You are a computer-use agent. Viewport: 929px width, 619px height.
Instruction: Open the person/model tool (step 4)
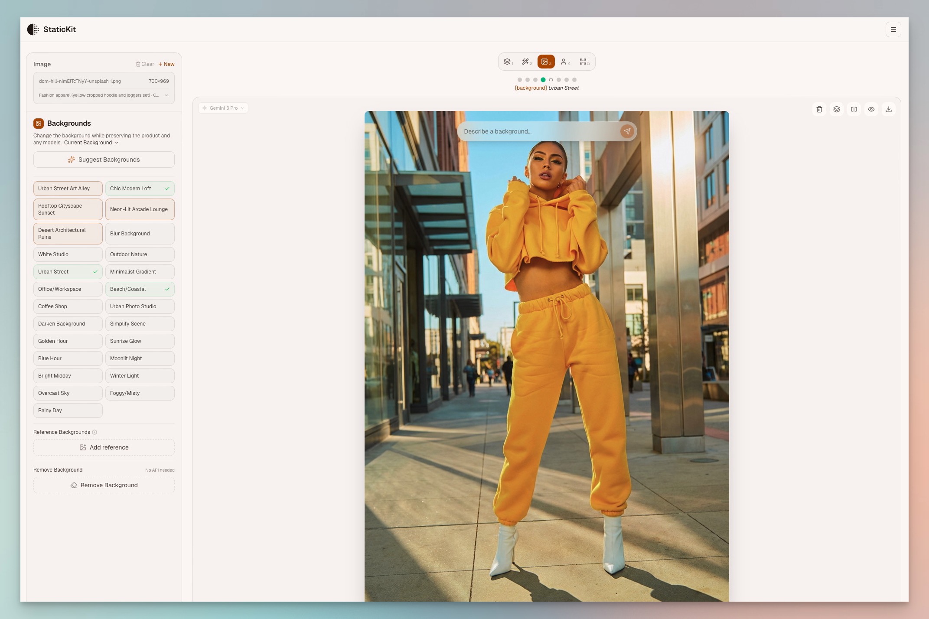[564, 62]
